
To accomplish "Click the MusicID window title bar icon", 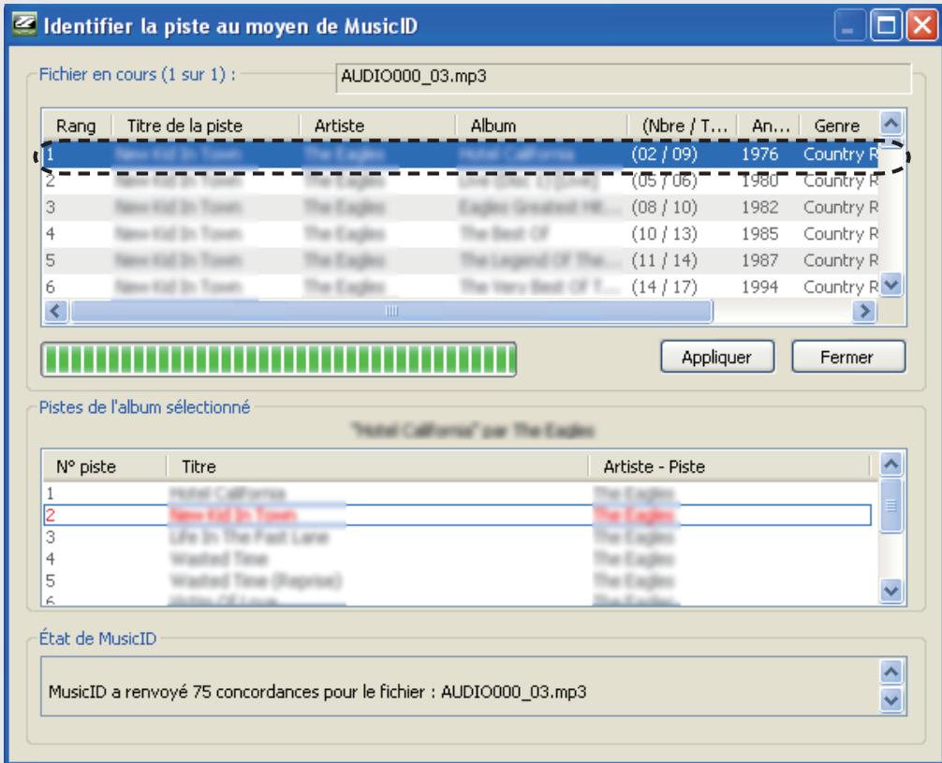I will pos(24,24).
